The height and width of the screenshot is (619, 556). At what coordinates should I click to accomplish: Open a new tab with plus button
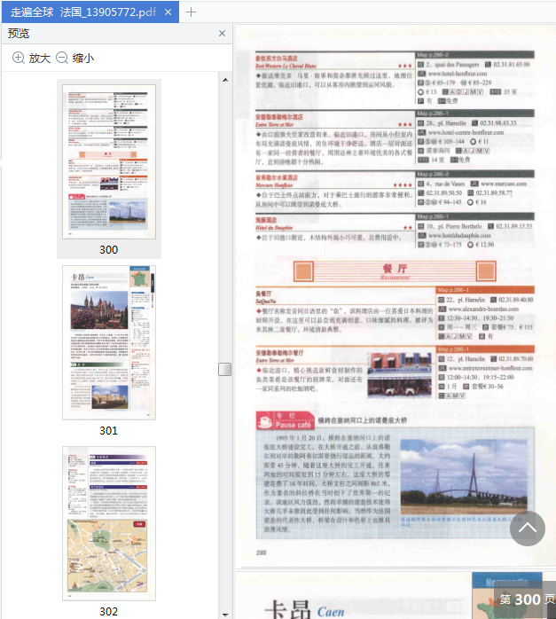click(x=191, y=12)
